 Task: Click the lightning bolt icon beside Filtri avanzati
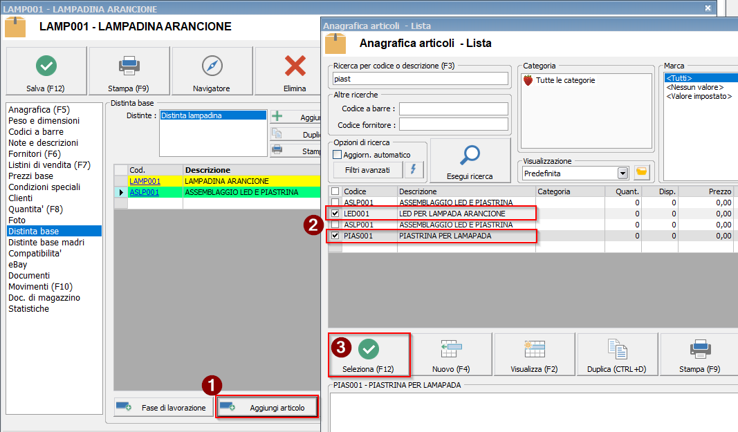coord(414,170)
